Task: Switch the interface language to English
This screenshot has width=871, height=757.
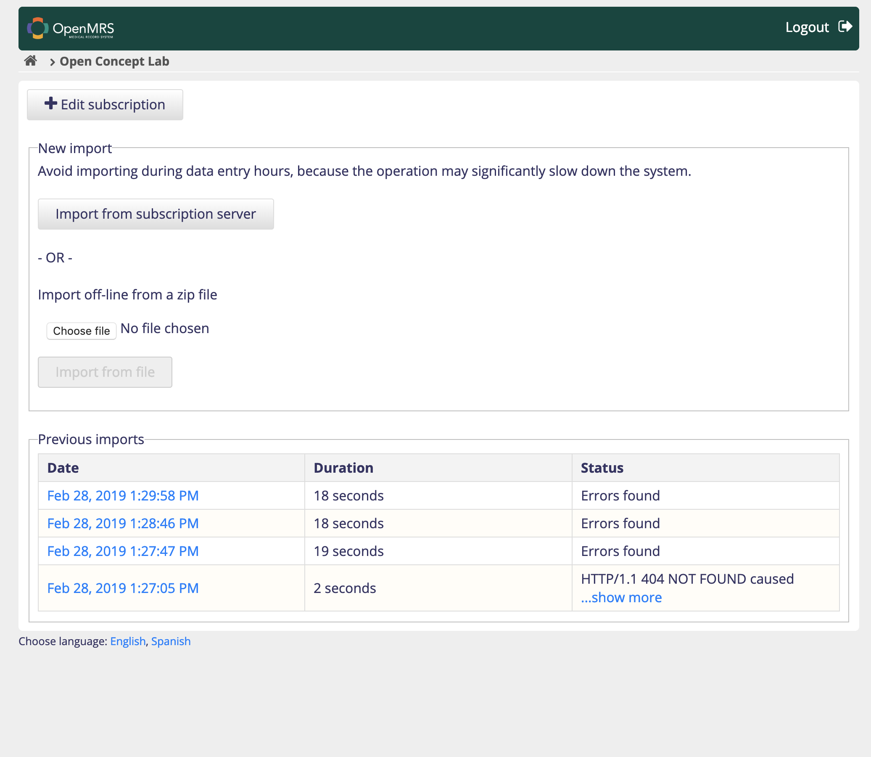Action: point(127,641)
